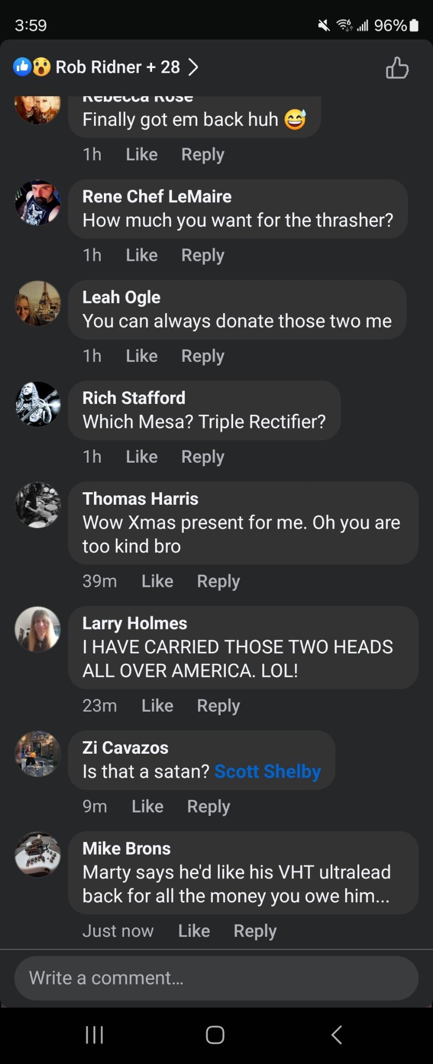Tap Rich Stafford's guitar profile picture
This screenshot has height=1064, width=433.
click(x=37, y=404)
